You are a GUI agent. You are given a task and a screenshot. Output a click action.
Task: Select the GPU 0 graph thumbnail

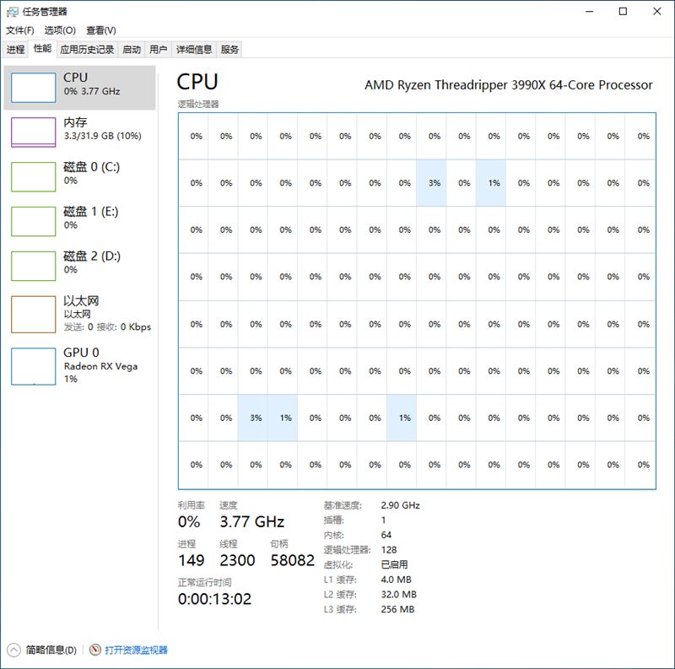click(x=33, y=366)
